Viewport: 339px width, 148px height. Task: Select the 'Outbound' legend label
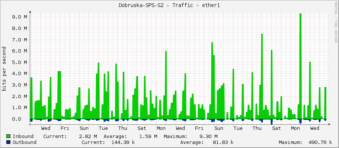25,142
